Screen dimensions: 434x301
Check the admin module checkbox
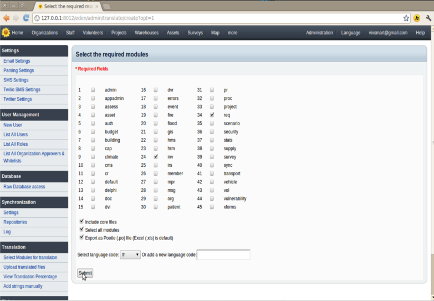coord(93,90)
